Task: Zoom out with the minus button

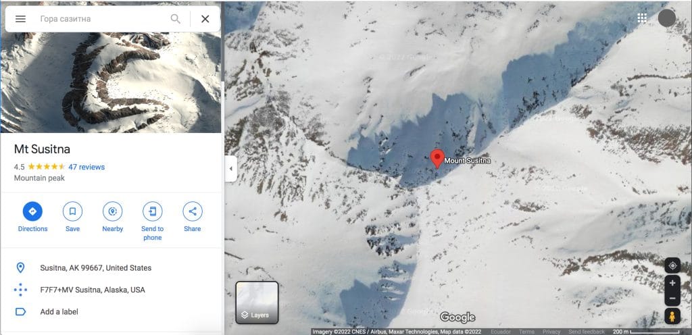Action: [x=672, y=299]
